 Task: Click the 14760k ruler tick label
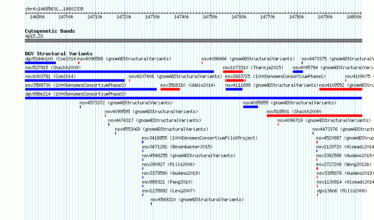[239, 17]
